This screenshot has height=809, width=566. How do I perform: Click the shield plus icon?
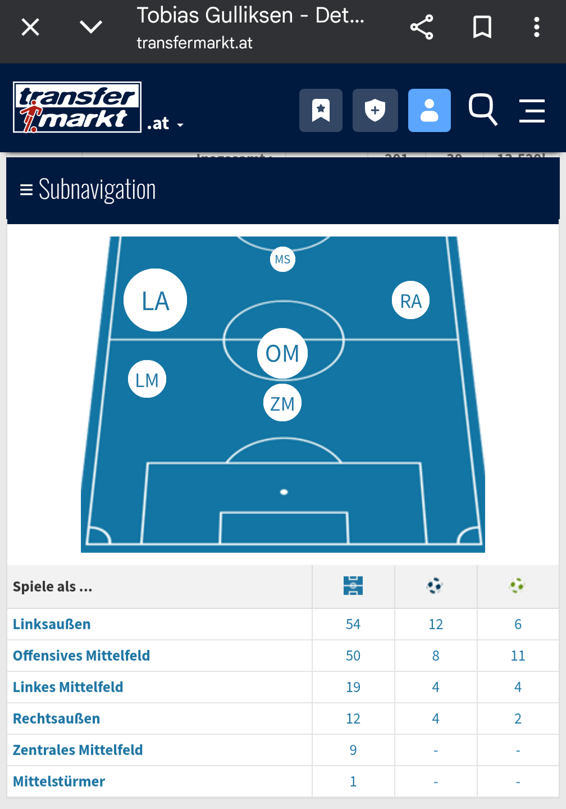[375, 110]
